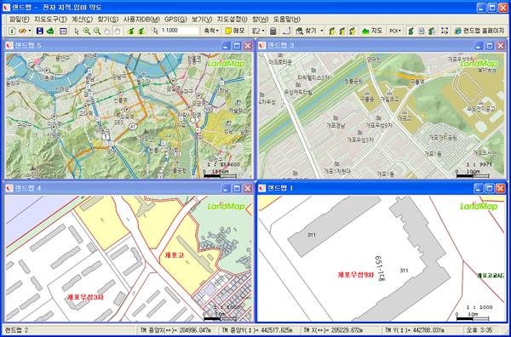
Task: Select the zoom in magnifier tool
Action: coord(87,31)
